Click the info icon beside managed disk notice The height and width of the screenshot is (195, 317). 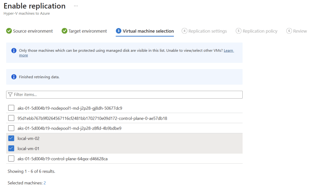click(x=14, y=51)
